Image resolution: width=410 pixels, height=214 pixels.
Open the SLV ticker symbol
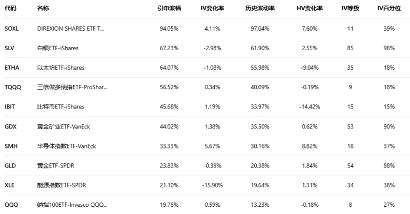[9, 48]
